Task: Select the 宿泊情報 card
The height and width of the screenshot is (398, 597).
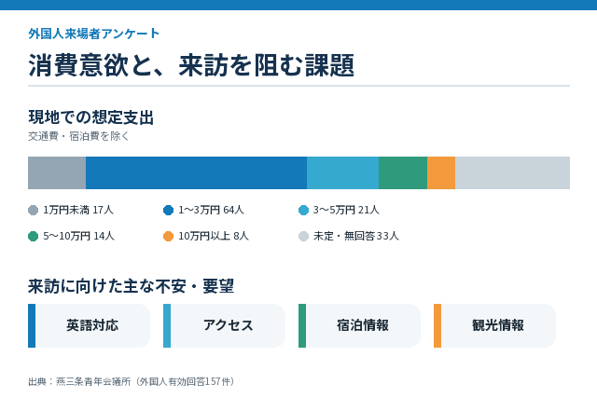Action: (x=359, y=325)
